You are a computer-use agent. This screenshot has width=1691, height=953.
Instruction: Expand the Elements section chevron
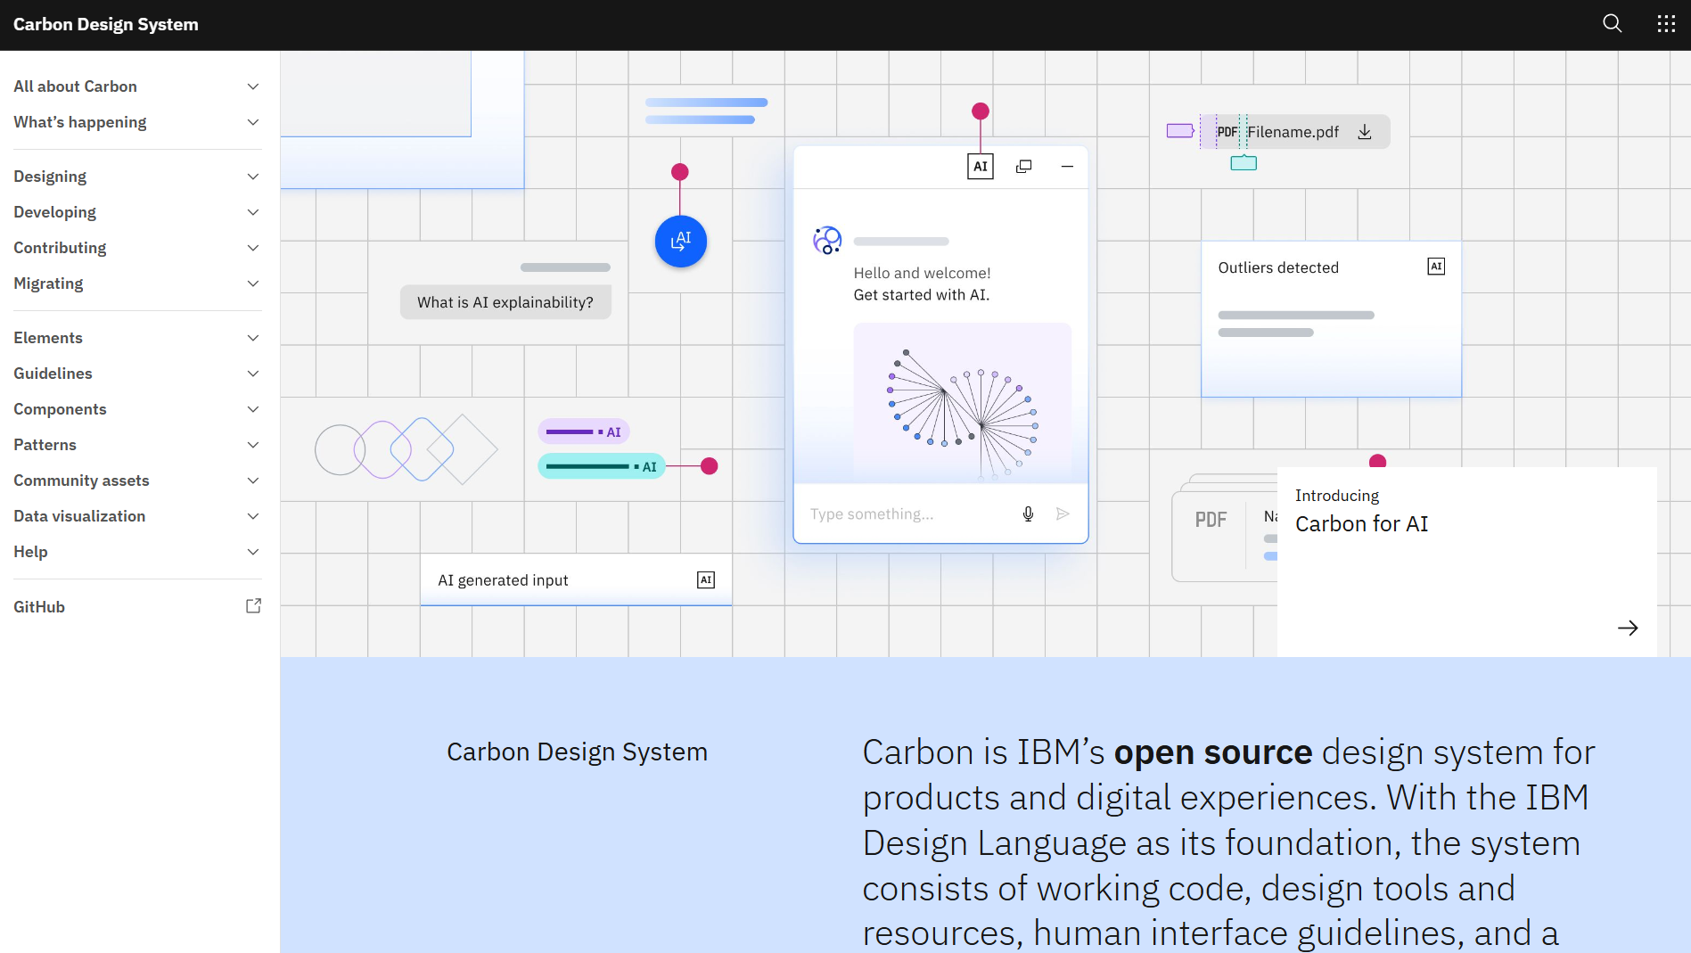(253, 338)
